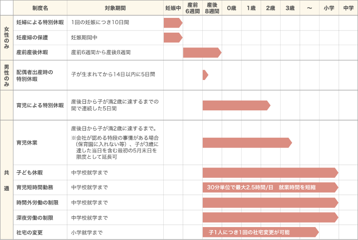The width and height of the screenshot is (358, 240).
Task: Select 社宅の変更 row name
Action: [x=30, y=232]
